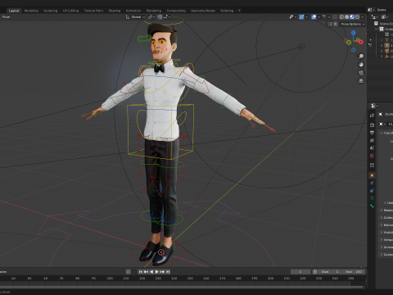Switch to the Sculpting workspace tab

[51, 11]
